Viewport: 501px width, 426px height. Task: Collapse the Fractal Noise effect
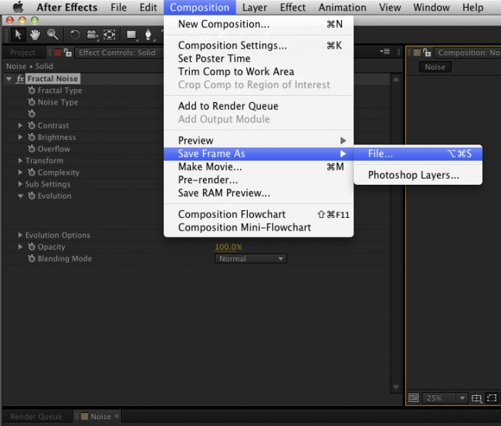[9, 79]
